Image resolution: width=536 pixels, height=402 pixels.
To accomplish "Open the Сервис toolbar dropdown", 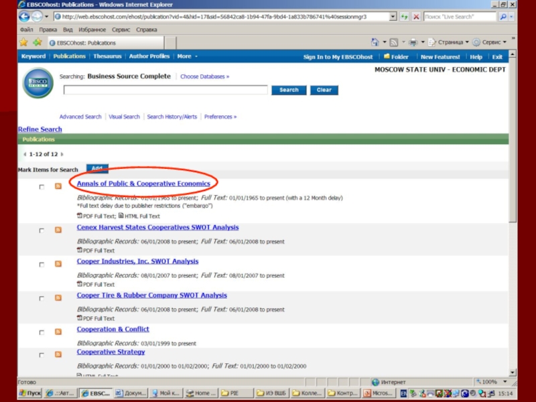I will tap(490, 42).
